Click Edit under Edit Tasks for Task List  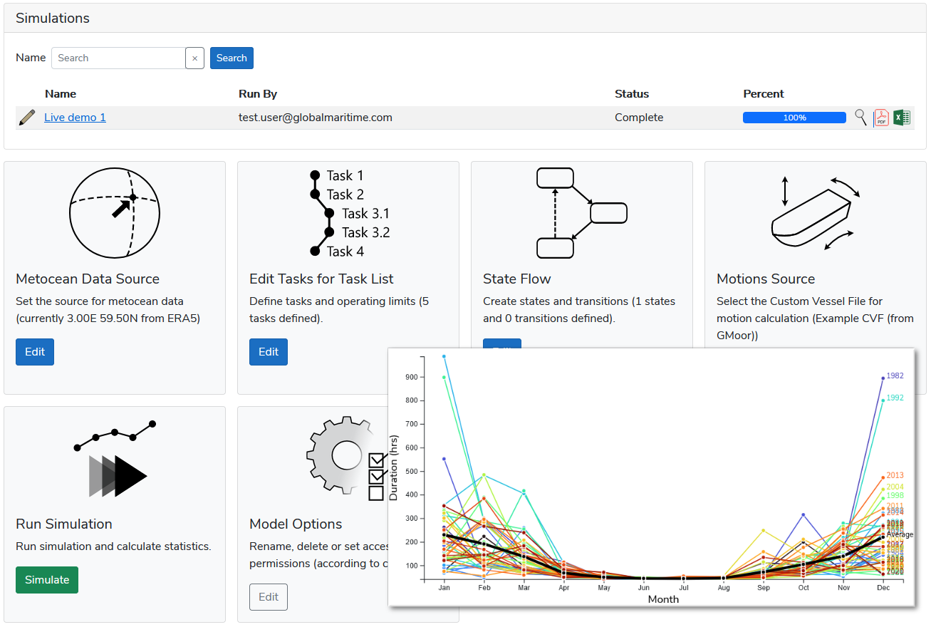pyautogui.click(x=269, y=352)
